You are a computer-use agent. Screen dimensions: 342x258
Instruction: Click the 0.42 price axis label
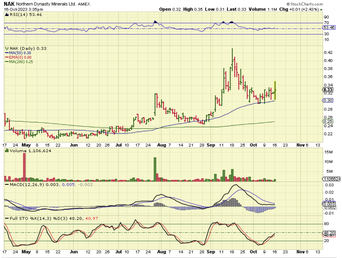pos(328,52)
